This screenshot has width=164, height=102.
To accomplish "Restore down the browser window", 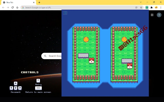I will click(154, 2).
